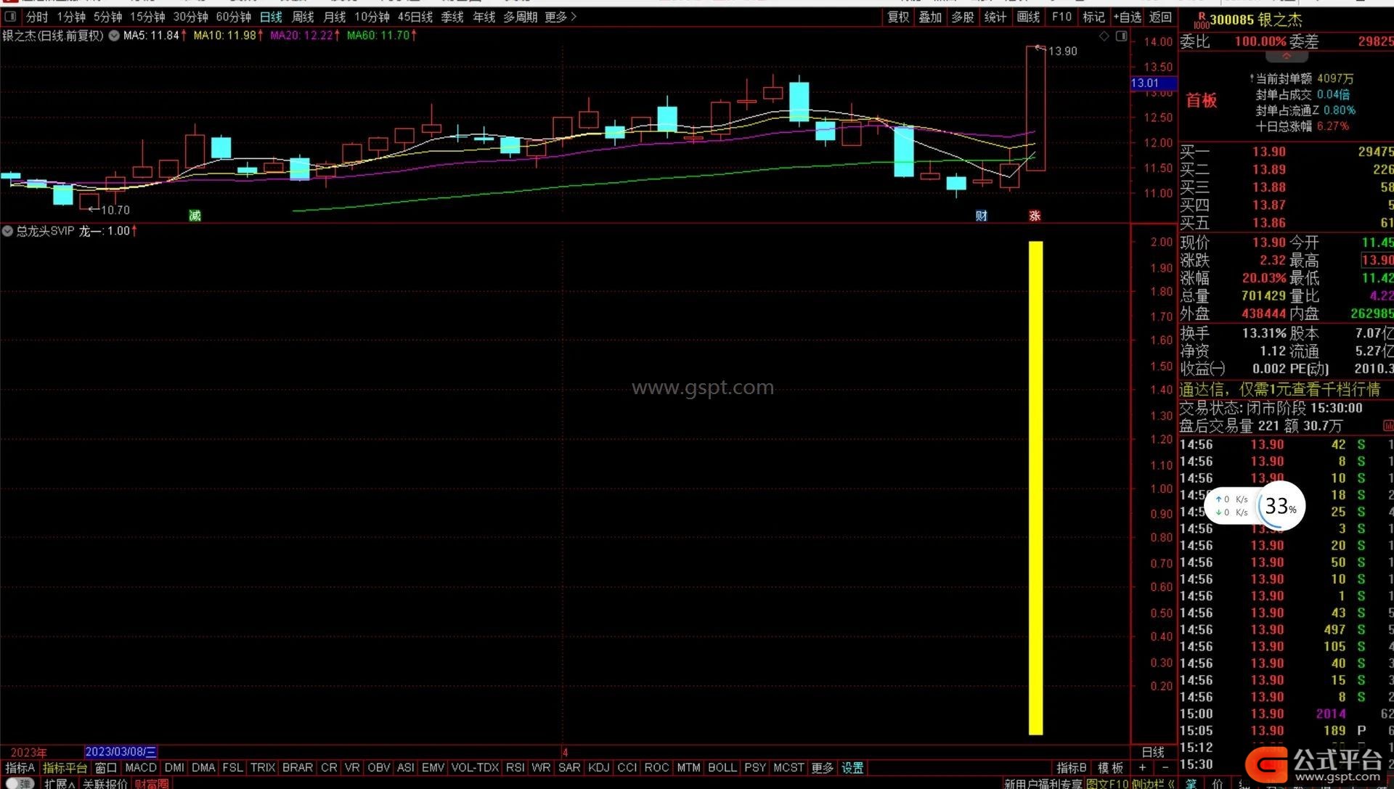Click the 标记 mark button

1093,17
